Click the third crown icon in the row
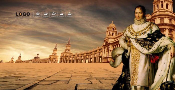The image size is (175, 90). [54, 13]
